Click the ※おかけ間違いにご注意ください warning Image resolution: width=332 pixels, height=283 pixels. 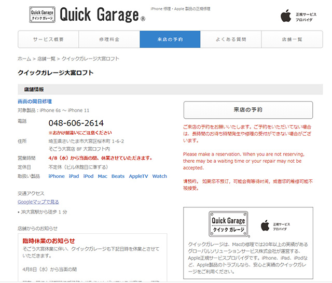pos(80,133)
